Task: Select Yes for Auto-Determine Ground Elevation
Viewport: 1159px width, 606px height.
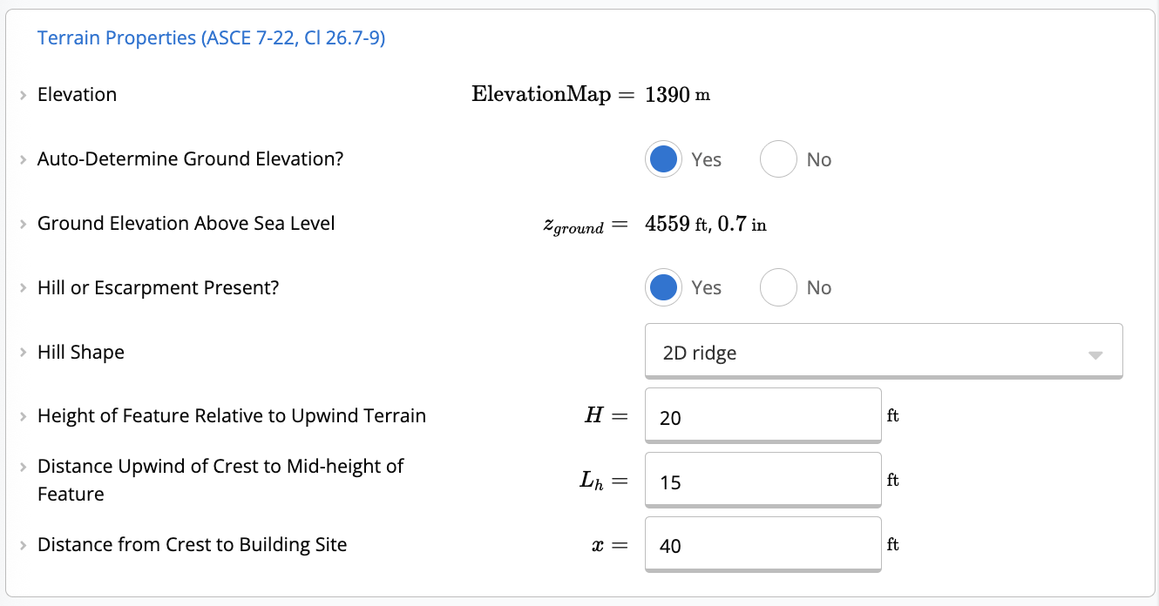Action: tap(663, 159)
